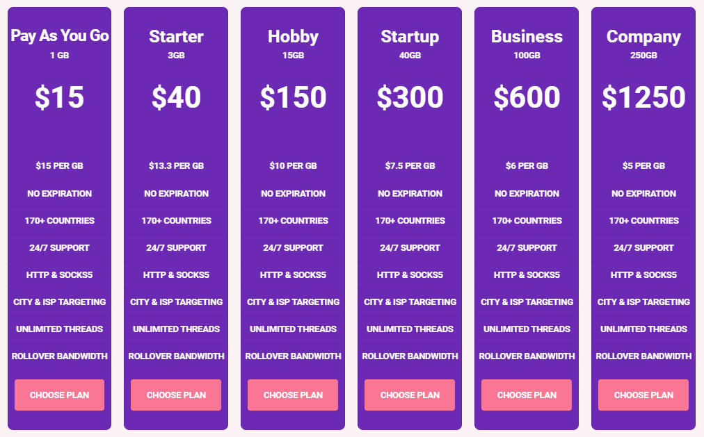The height and width of the screenshot is (437, 704).
Task: Click the $5 per GB text
Action: [x=643, y=166]
